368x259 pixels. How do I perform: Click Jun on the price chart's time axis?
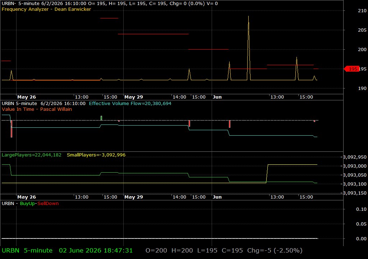(217, 97)
